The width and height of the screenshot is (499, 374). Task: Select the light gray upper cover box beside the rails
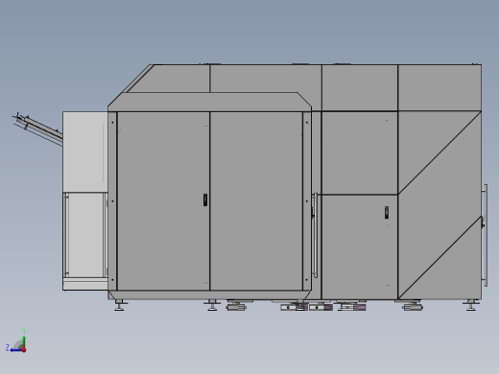click(x=85, y=152)
